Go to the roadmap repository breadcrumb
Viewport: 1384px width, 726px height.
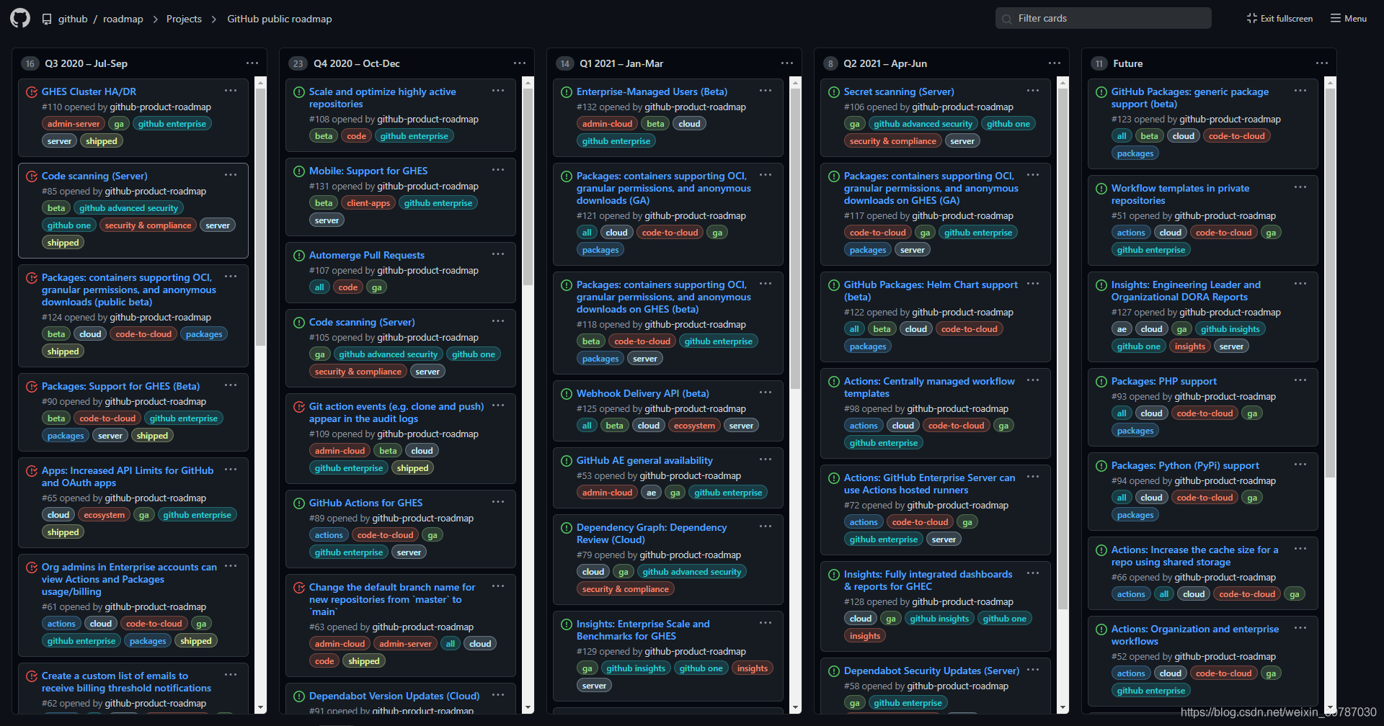click(x=123, y=19)
